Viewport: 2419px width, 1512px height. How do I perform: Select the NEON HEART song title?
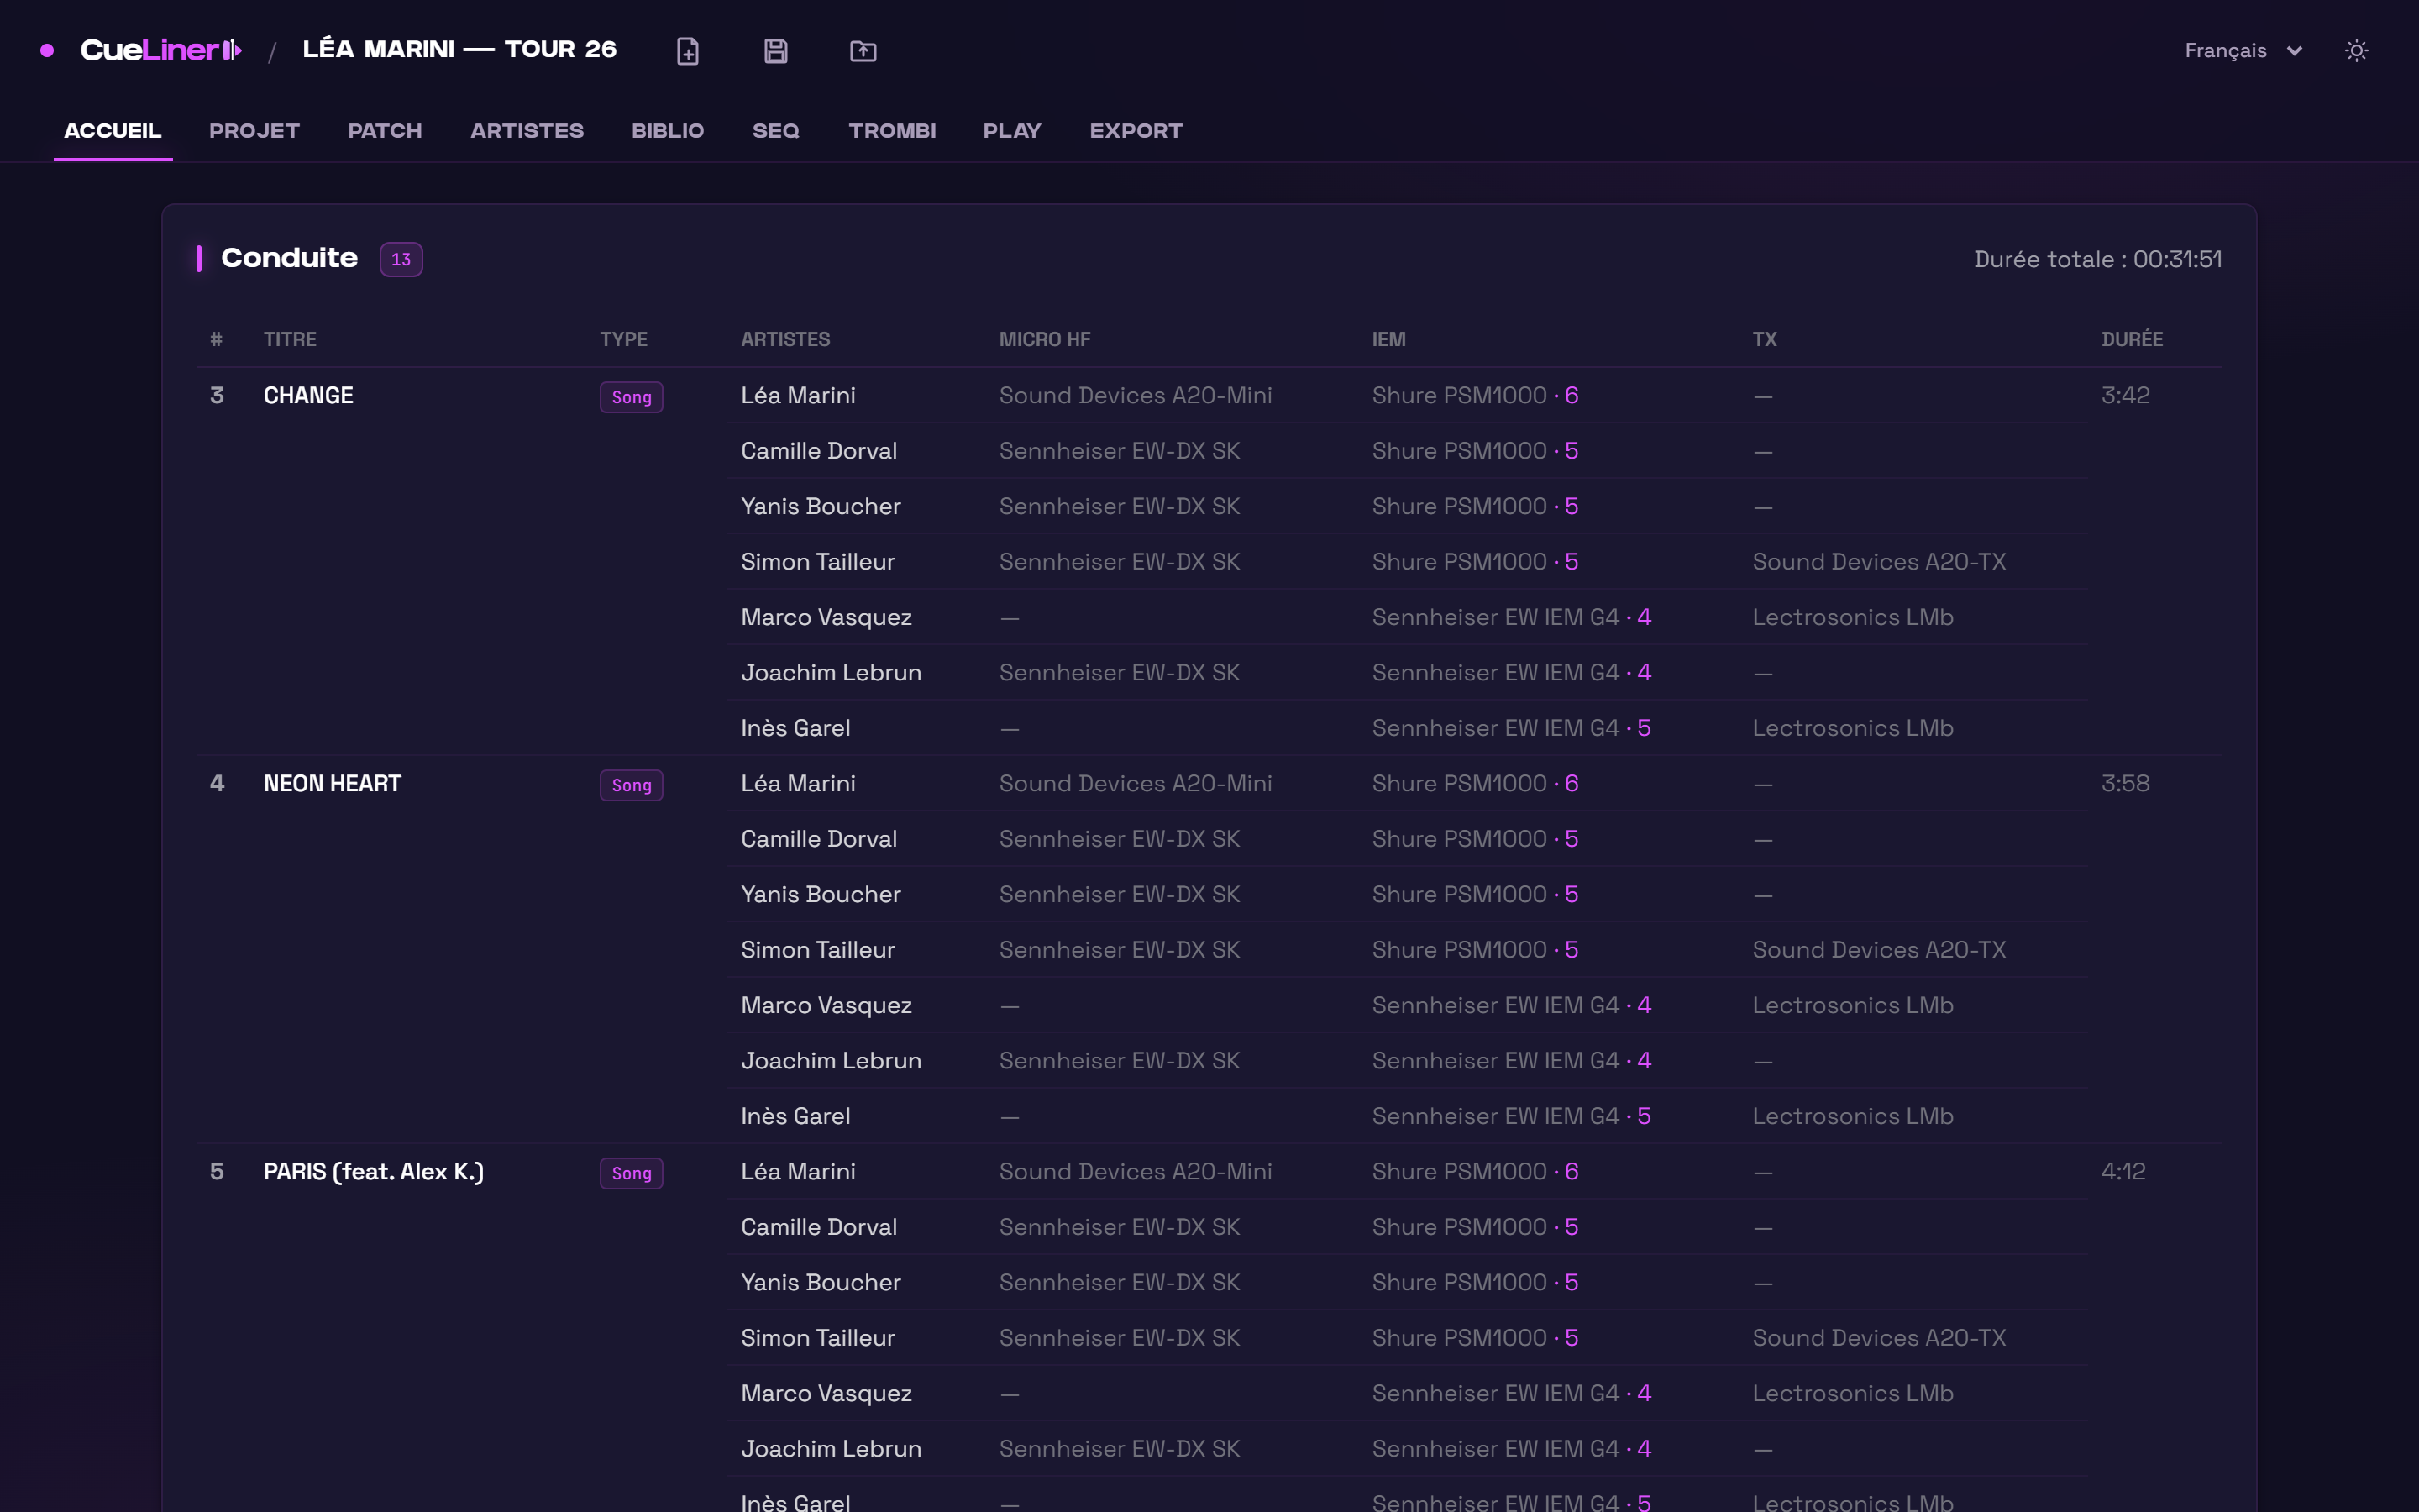coord(332,783)
